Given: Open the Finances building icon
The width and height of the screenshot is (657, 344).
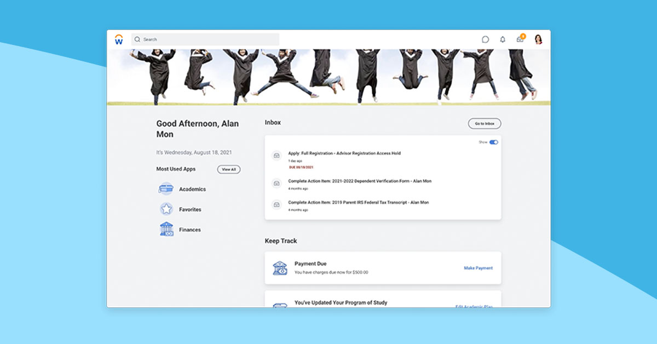Looking at the screenshot, I should coord(166,230).
